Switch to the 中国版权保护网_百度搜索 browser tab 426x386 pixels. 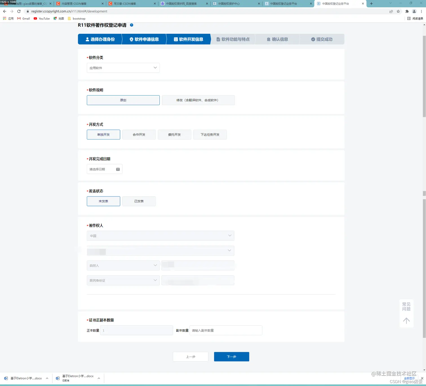click(x=184, y=4)
